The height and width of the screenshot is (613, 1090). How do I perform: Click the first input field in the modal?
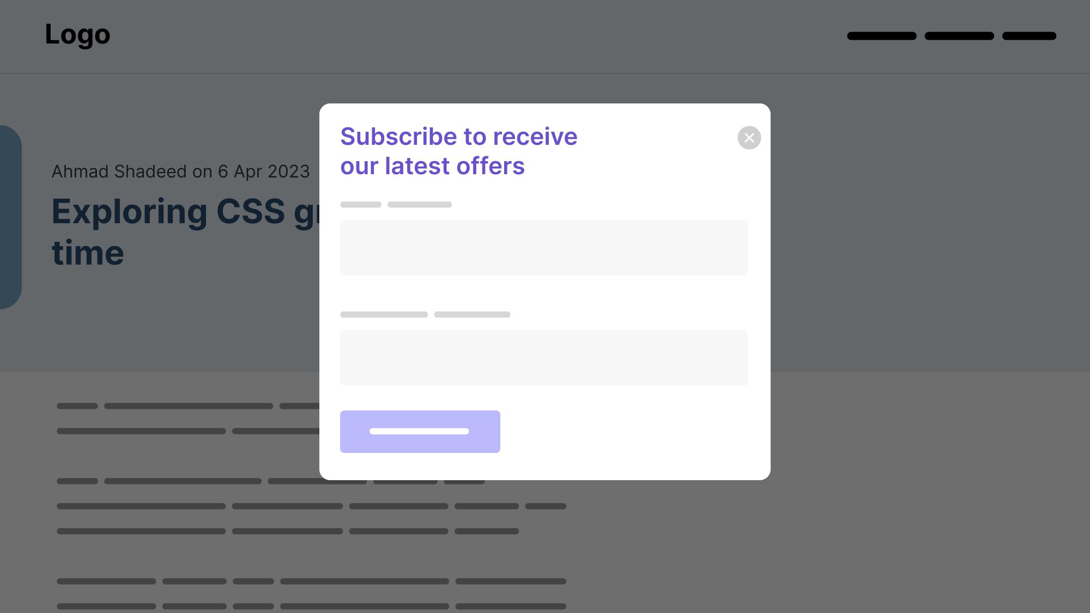tap(544, 248)
